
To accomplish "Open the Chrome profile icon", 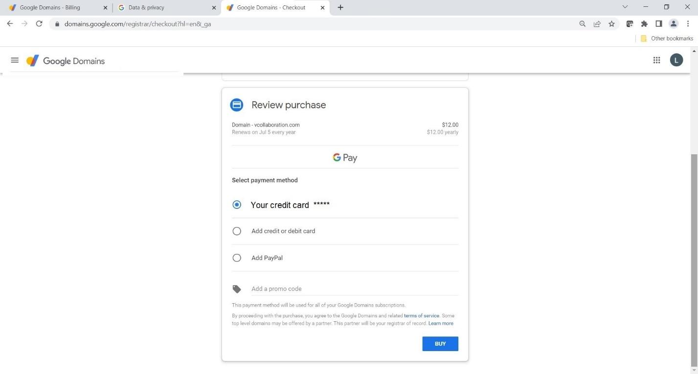I will coord(674,23).
